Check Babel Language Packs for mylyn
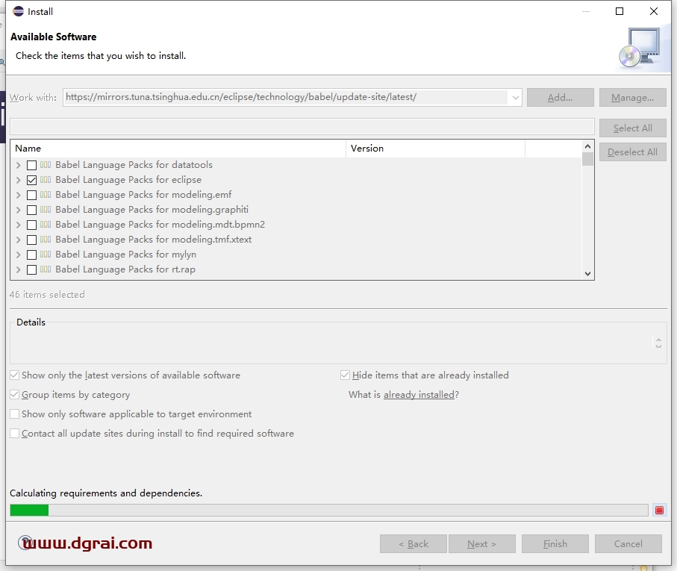This screenshot has width=677, height=571. (x=31, y=255)
